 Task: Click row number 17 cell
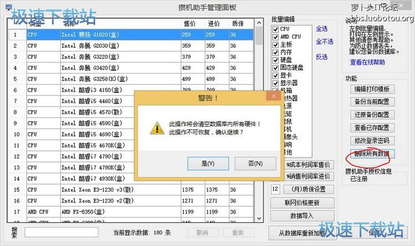click(17, 212)
